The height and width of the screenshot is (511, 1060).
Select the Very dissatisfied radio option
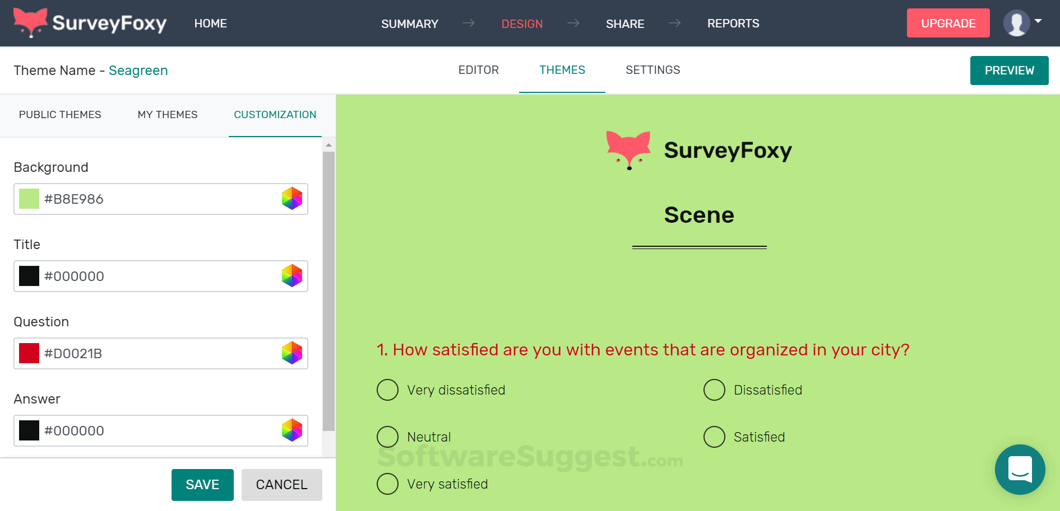tap(387, 390)
